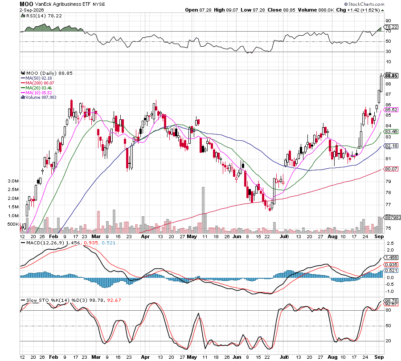Click the MACD(12,26,9) panel label
Screen dimensions: 401x361
coord(45,243)
